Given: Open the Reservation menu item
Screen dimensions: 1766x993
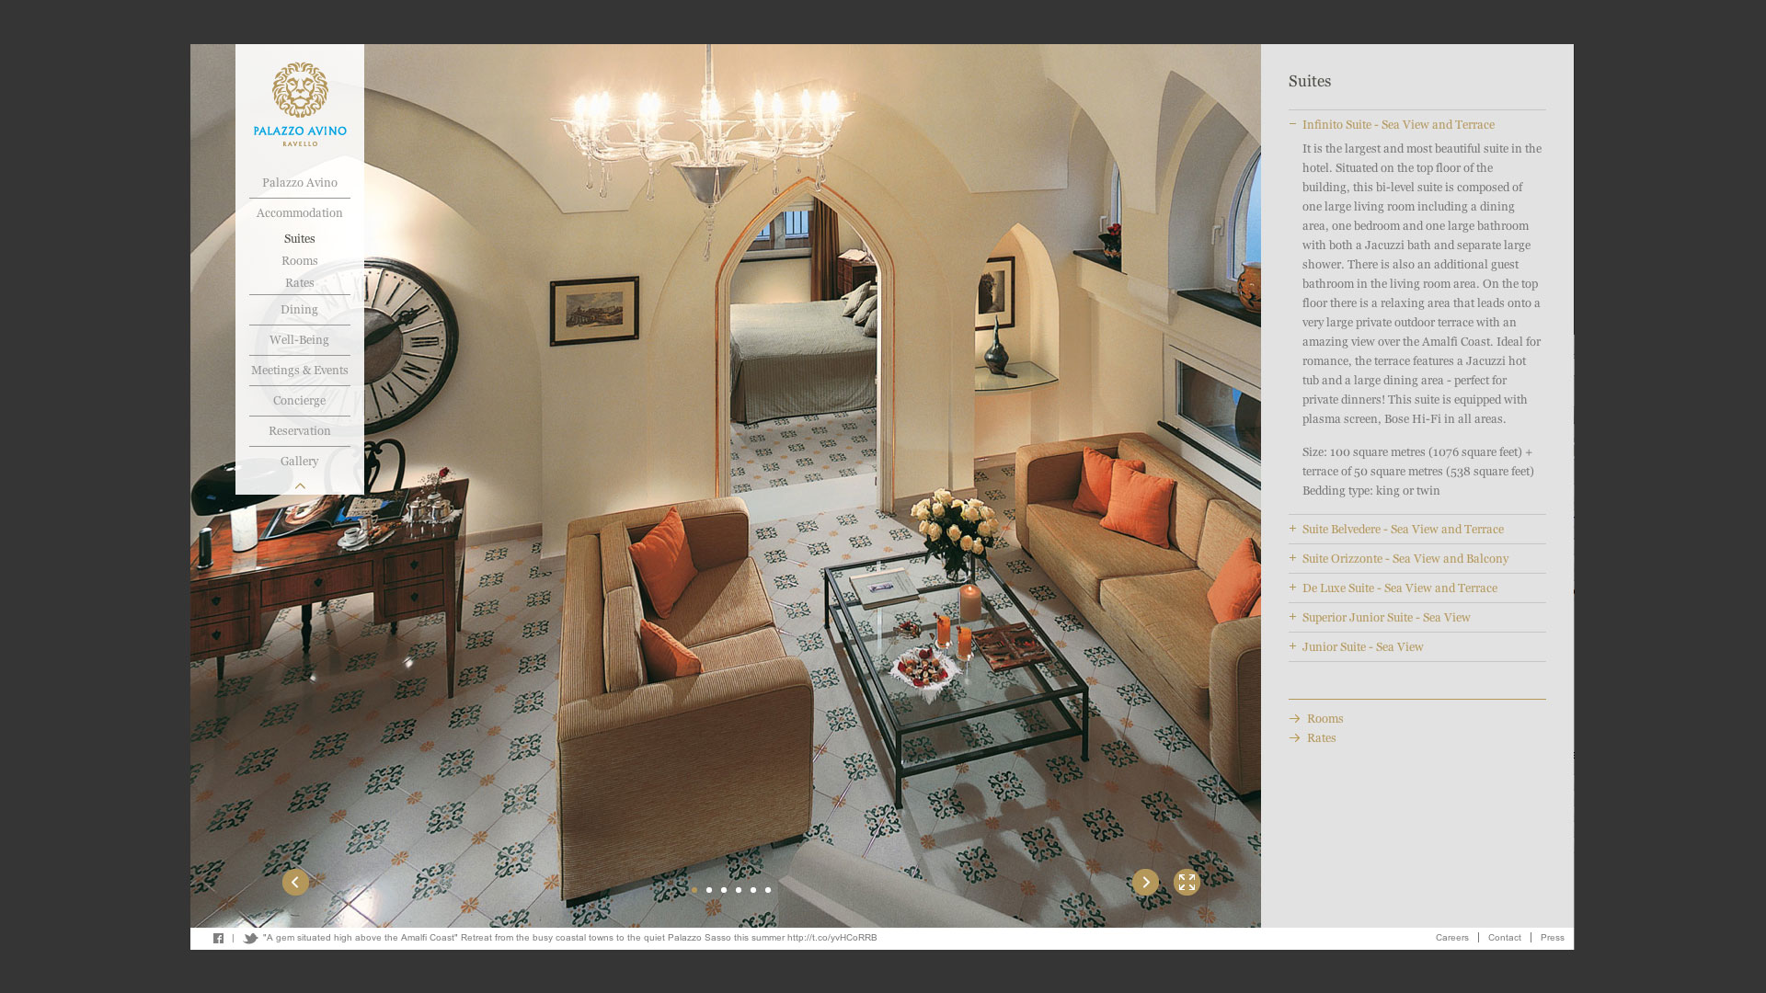Looking at the screenshot, I should tap(300, 431).
